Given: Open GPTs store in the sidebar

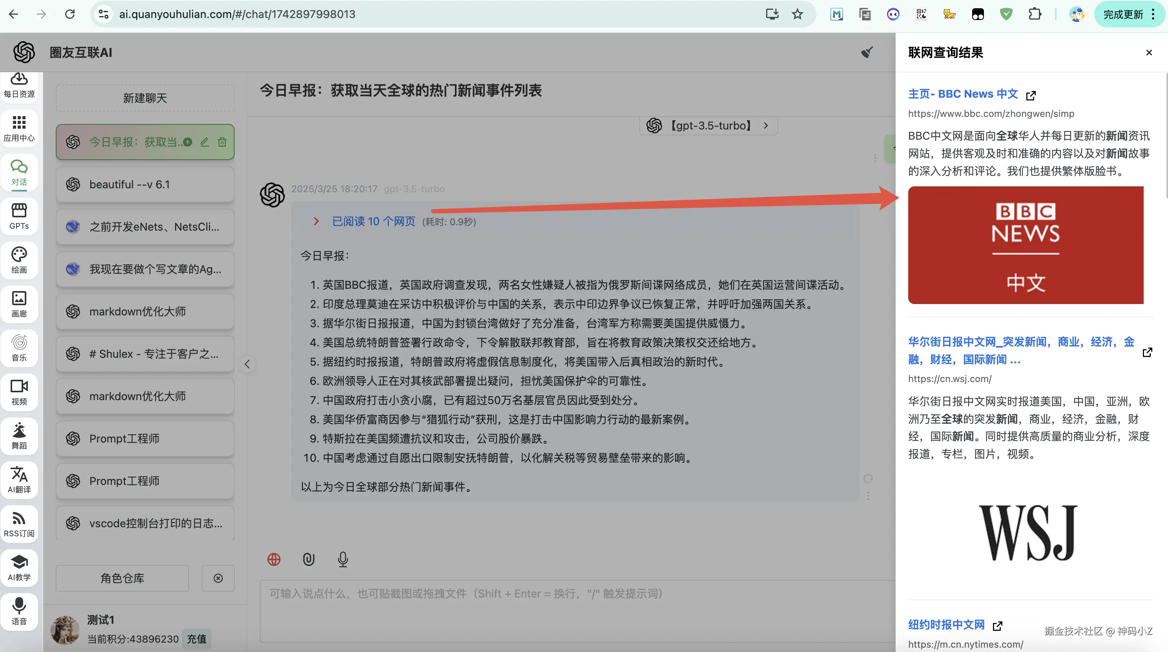Looking at the screenshot, I should (19, 216).
